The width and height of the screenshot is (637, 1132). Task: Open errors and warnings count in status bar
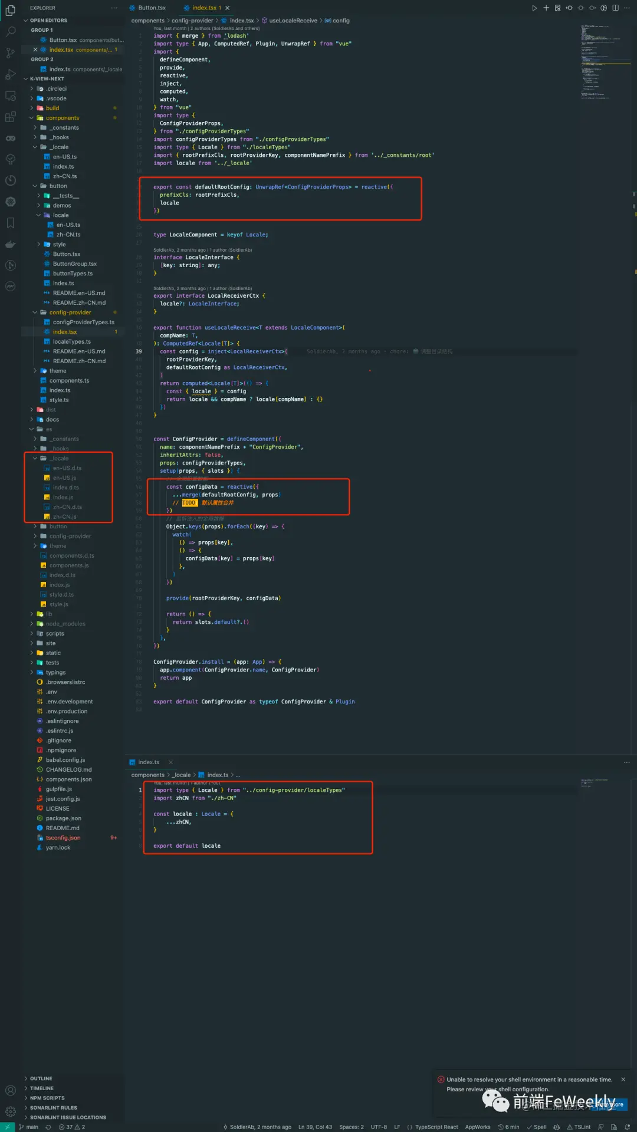pyautogui.click(x=72, y=1127)
